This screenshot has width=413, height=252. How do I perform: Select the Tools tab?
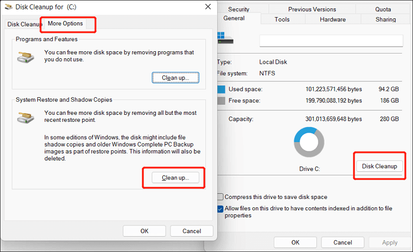[282, 19]
